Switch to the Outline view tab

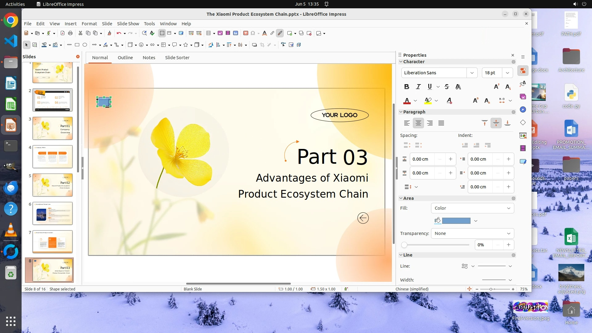[x=125, y=58]
